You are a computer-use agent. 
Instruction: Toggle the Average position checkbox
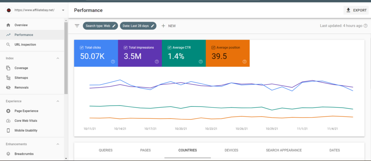click(x=213, y=47)
